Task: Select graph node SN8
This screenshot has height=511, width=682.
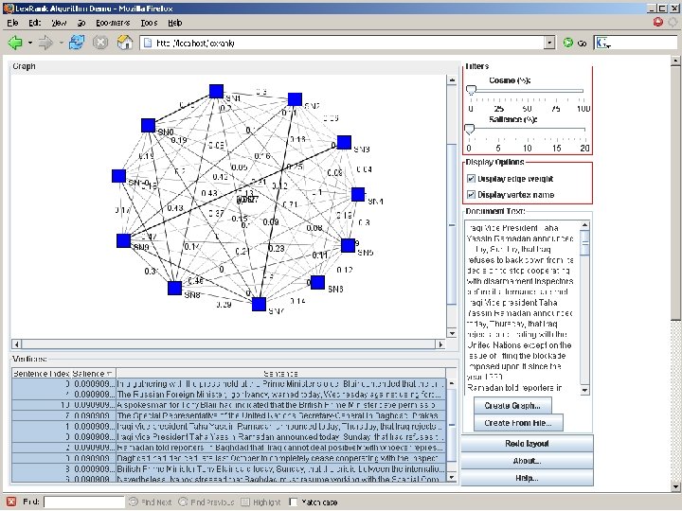Action: [174, 288]
